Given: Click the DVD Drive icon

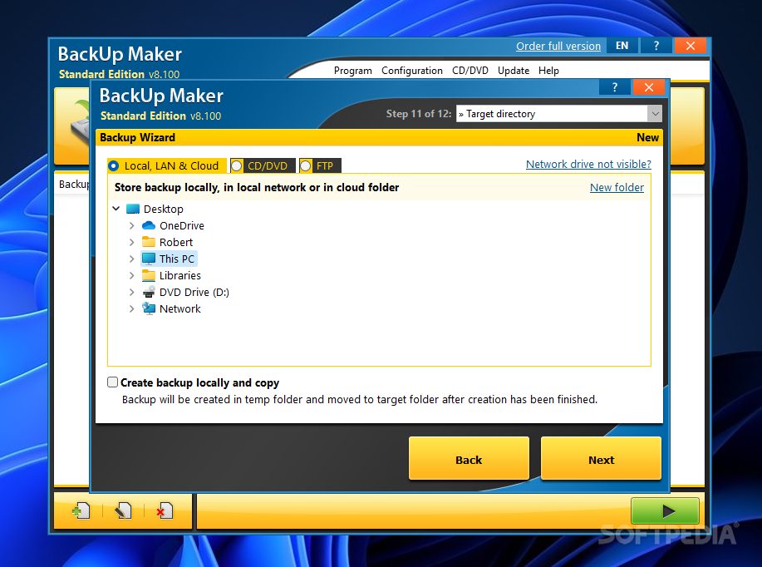Looking at the screenshot, I should (x=149, y=292).
